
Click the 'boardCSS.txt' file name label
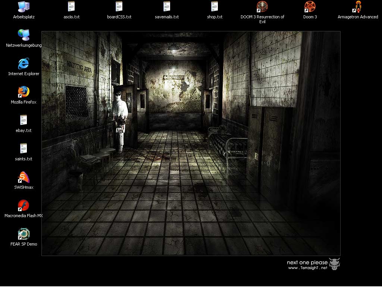(119, 17)
